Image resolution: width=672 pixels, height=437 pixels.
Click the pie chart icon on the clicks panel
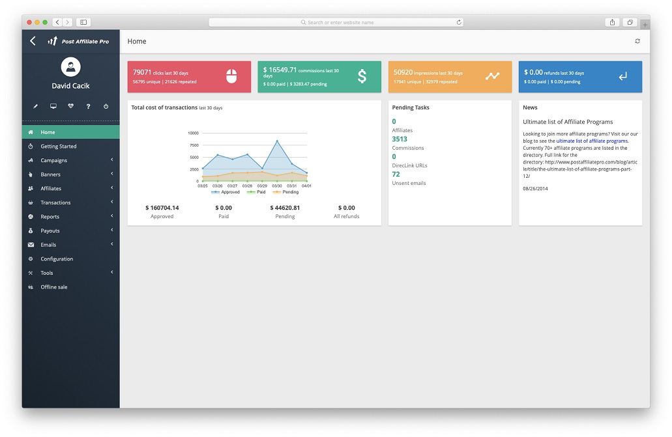click(232, 76)
